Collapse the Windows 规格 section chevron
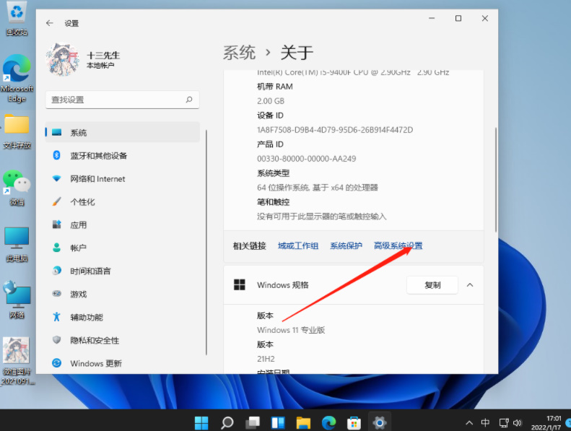This screenshot has width=571, height=431. (x=470, y=285)
